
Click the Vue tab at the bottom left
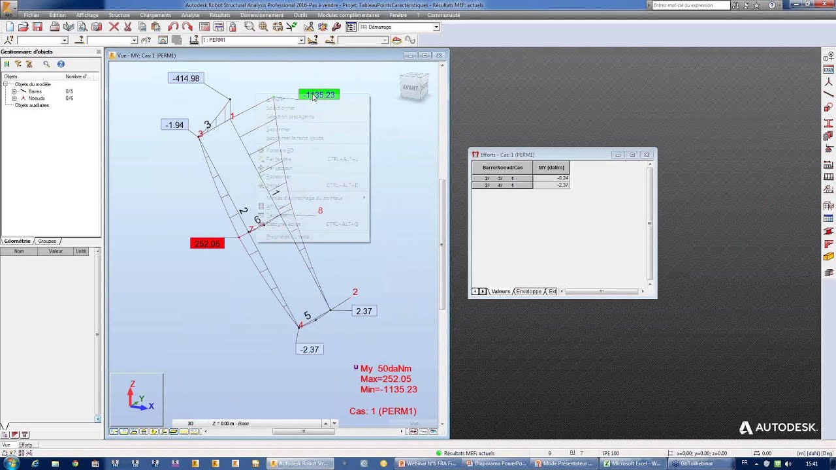7,445
